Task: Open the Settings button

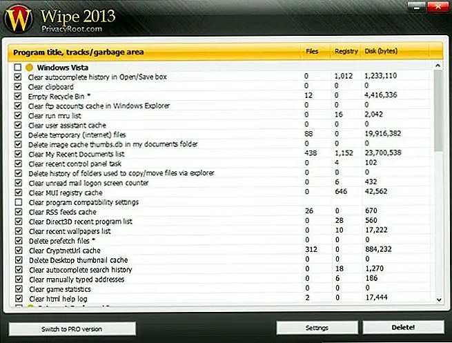Action: 317,328
